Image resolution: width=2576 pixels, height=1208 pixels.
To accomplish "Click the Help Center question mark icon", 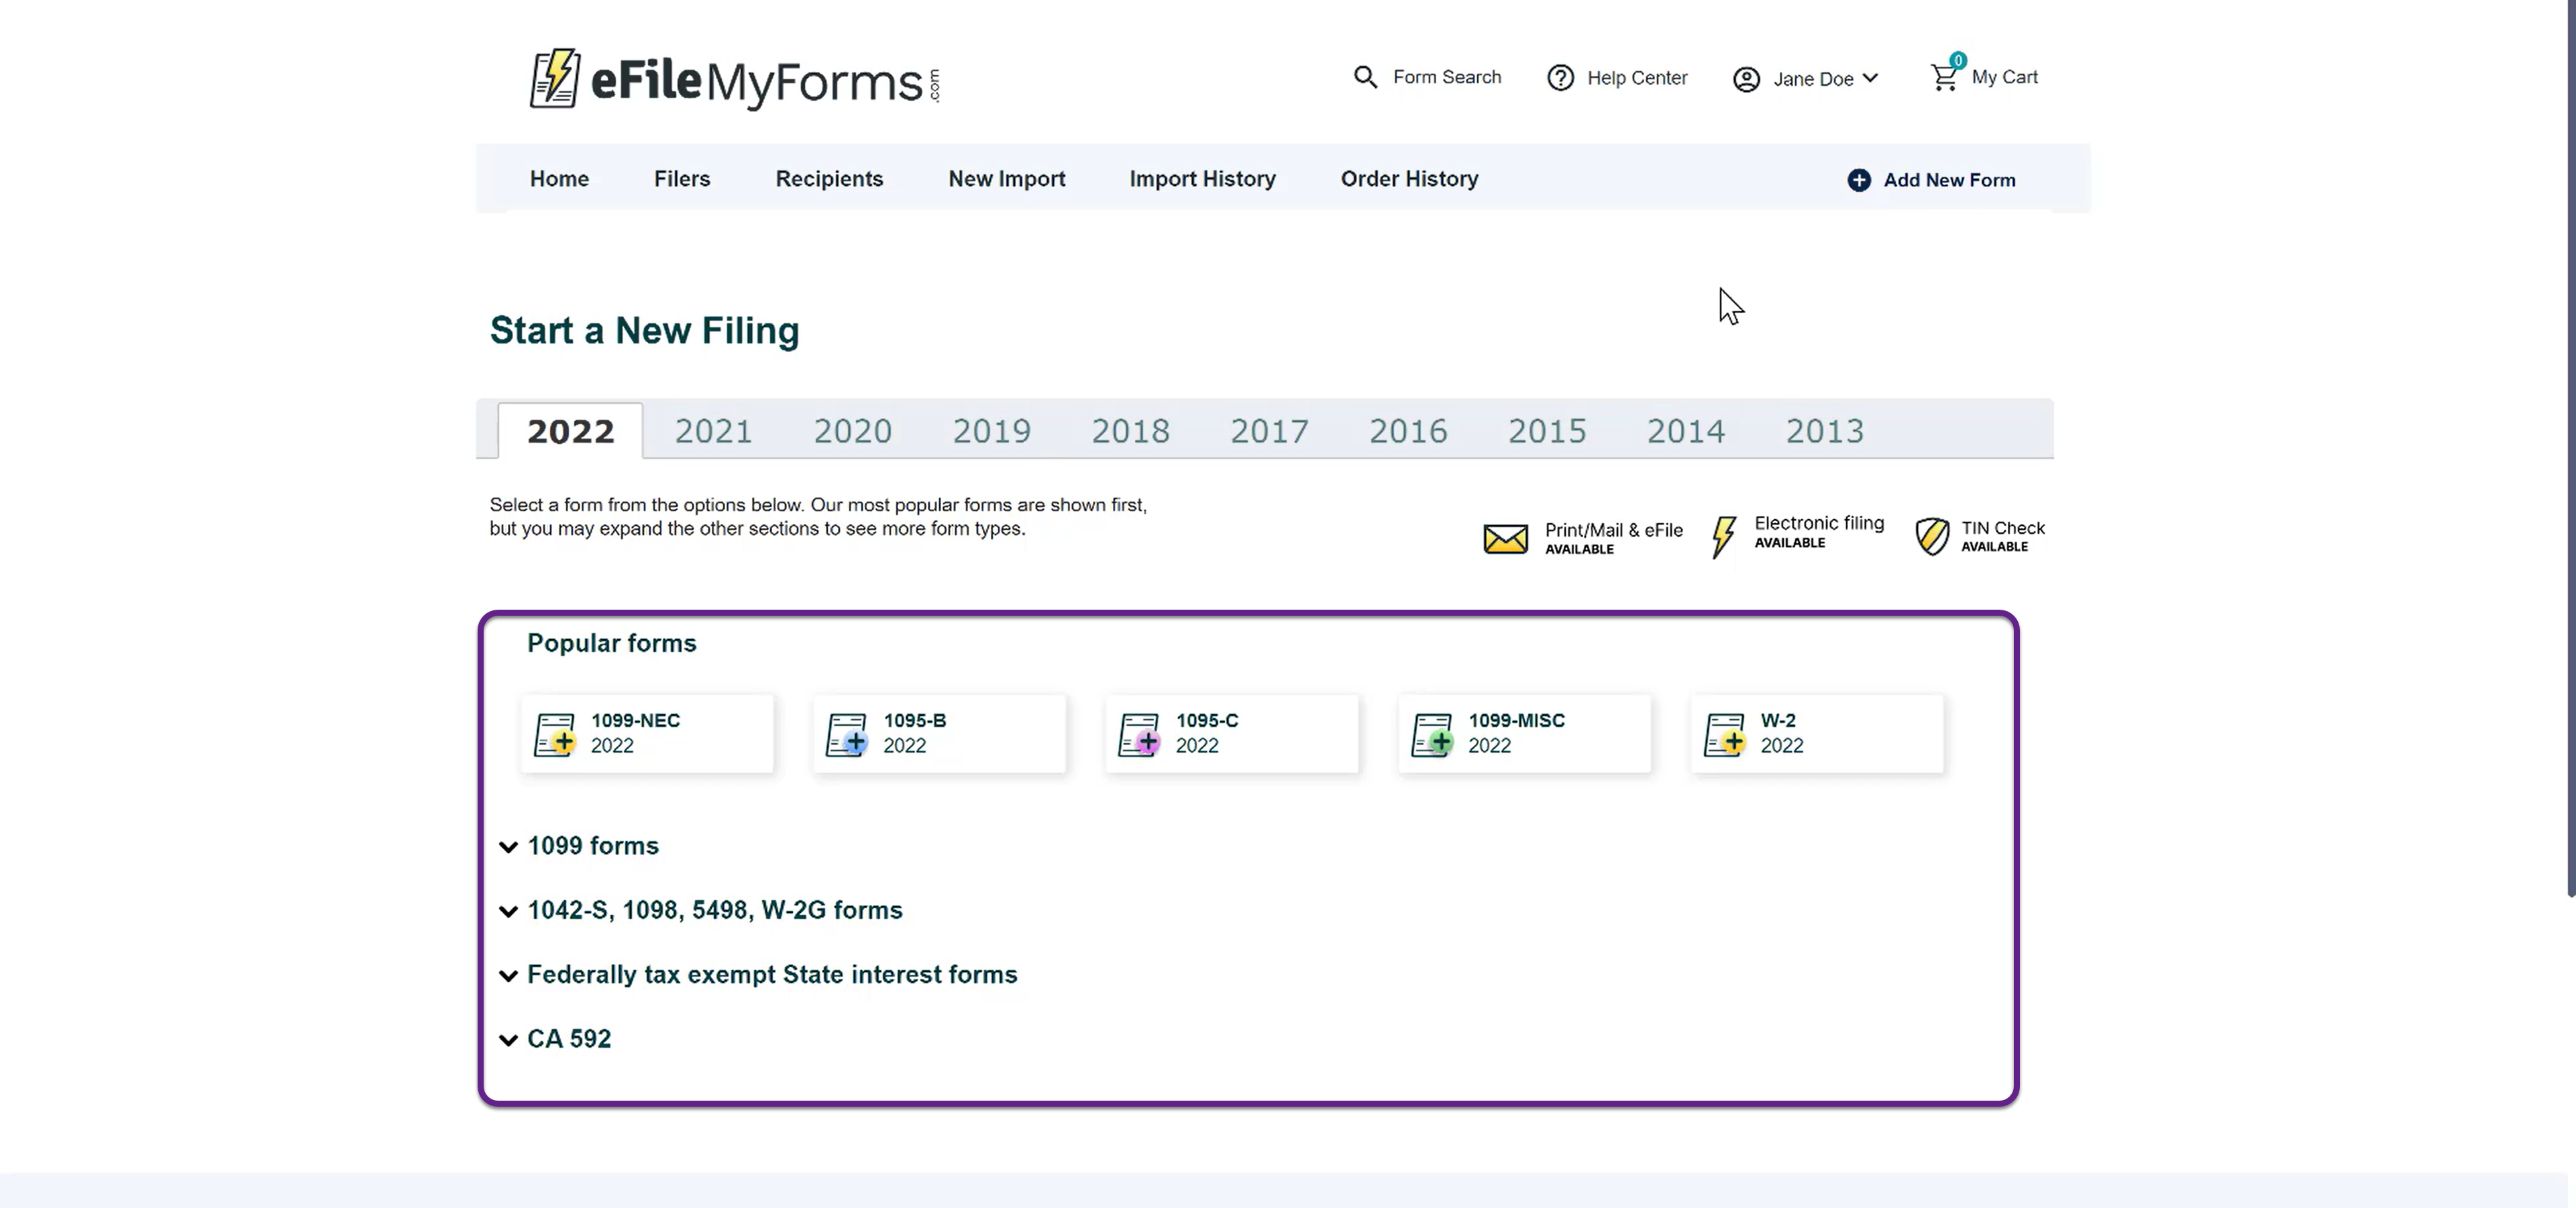I will point(1560,78).
